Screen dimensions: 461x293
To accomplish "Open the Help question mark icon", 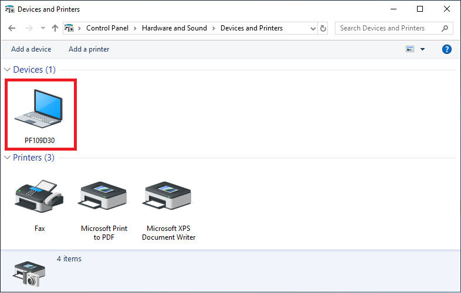I will point(446,49).
